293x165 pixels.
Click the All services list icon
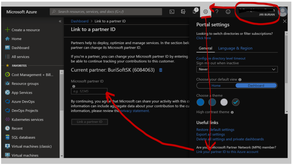point(7,57)
